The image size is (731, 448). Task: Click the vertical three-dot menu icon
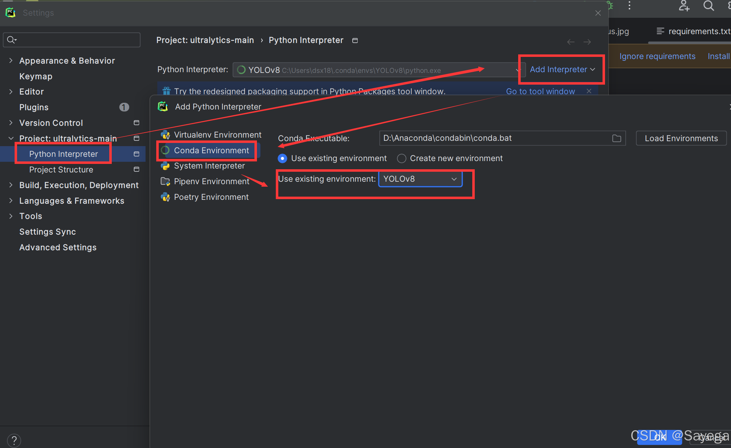point(629,5)
